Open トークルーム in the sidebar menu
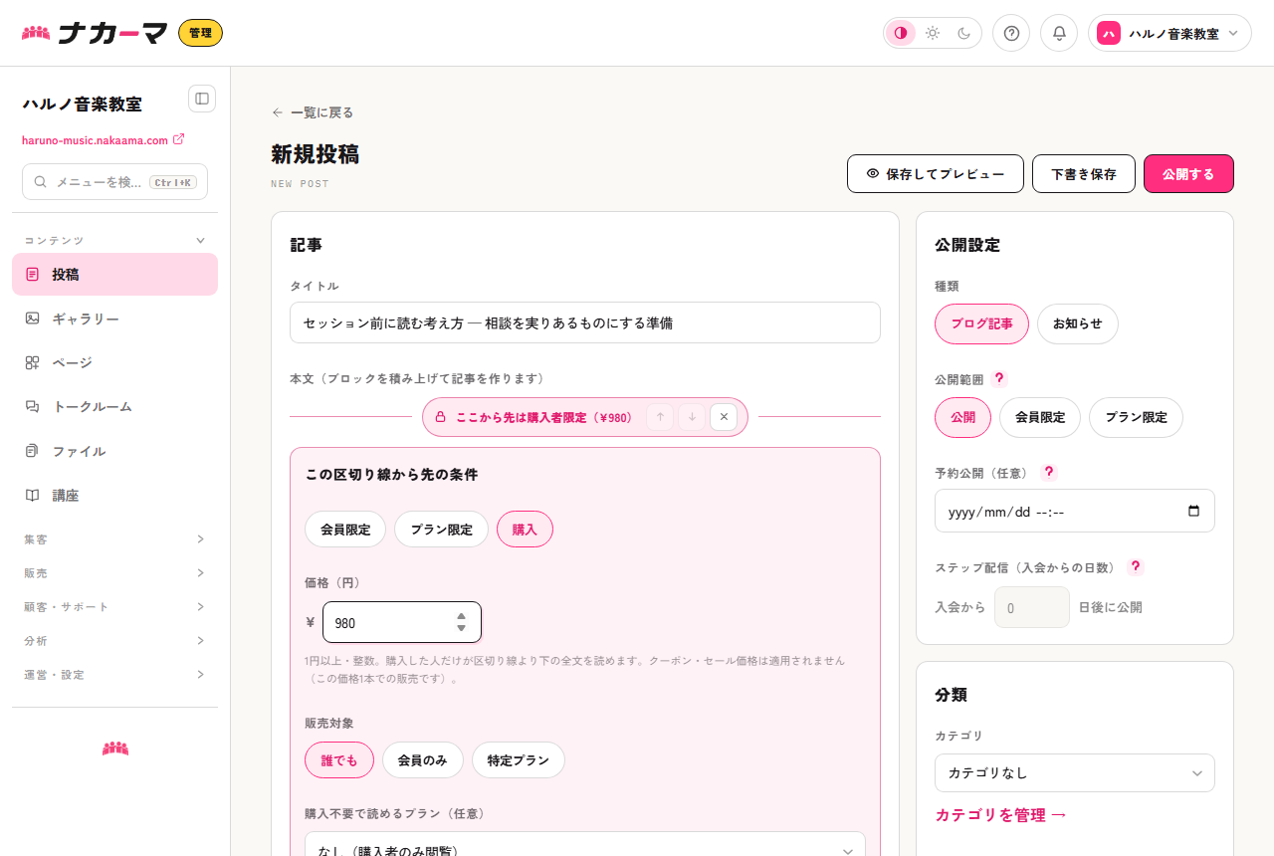This screenshot has width=1274, height=856. pos(115,406)
